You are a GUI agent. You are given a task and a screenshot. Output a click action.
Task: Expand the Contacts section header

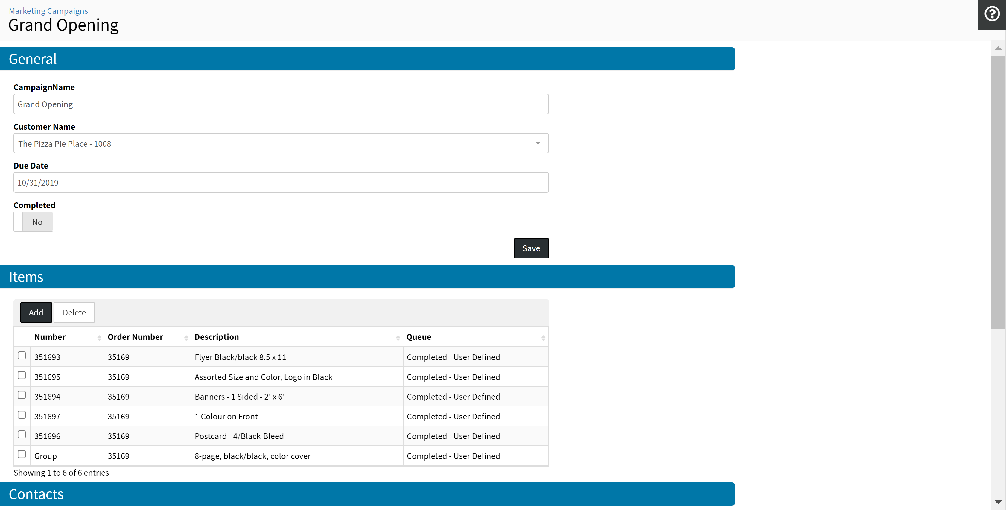[367, 494]
